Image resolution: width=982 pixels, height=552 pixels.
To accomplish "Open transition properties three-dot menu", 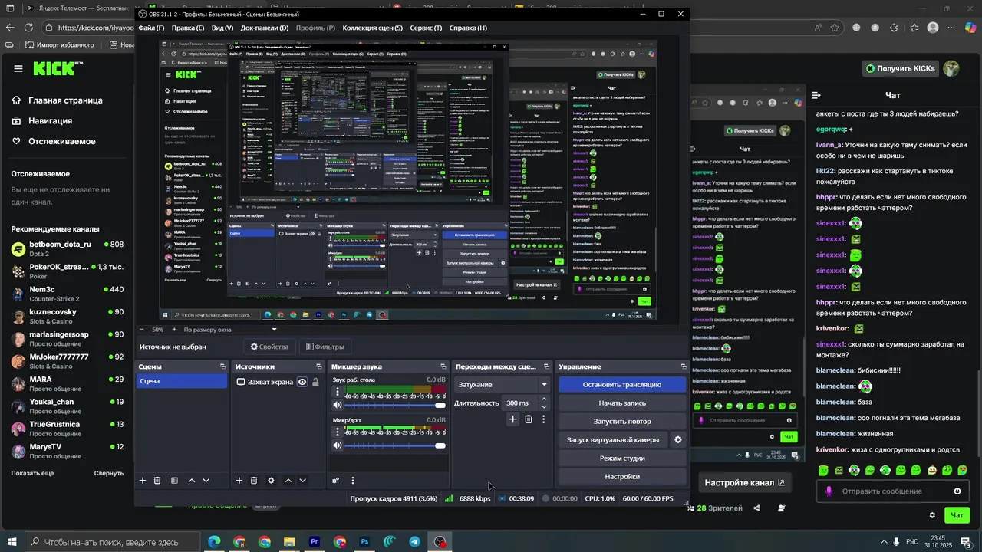I will tap(544, 419).
